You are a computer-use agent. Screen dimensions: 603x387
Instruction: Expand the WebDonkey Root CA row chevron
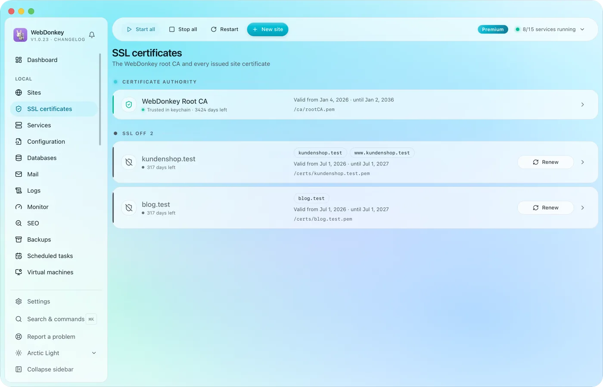(x=582, y=104)
